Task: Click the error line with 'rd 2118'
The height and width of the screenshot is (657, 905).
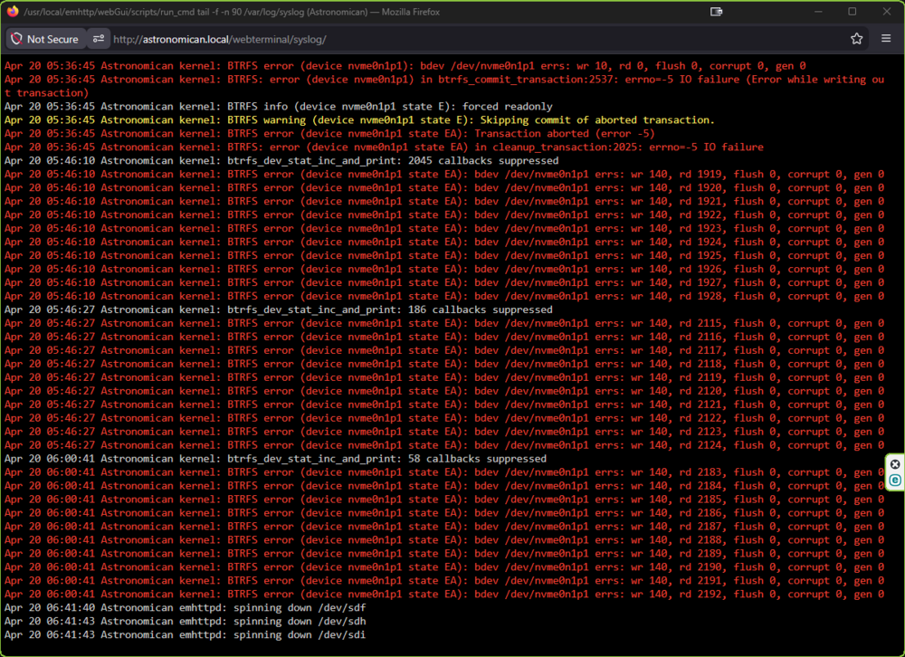Action: pyautogui.click(x=444, y=365)
